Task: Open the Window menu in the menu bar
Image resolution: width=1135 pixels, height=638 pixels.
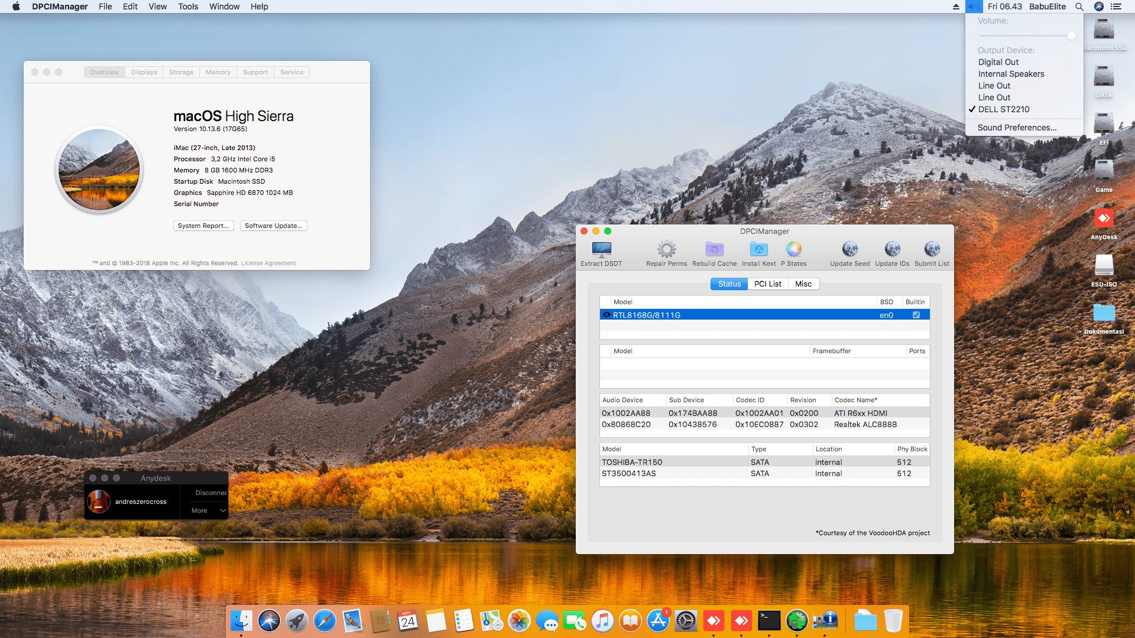Action: pos(224,6)
